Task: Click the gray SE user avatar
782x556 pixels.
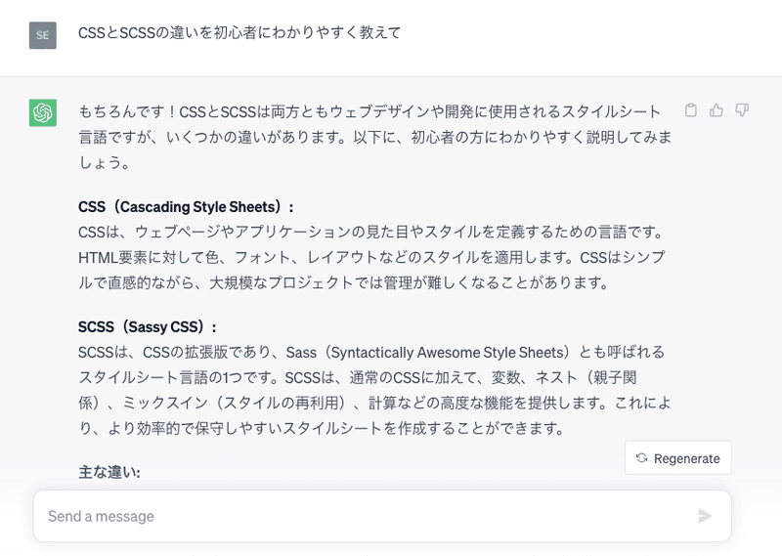Action: tap(43, 35)
